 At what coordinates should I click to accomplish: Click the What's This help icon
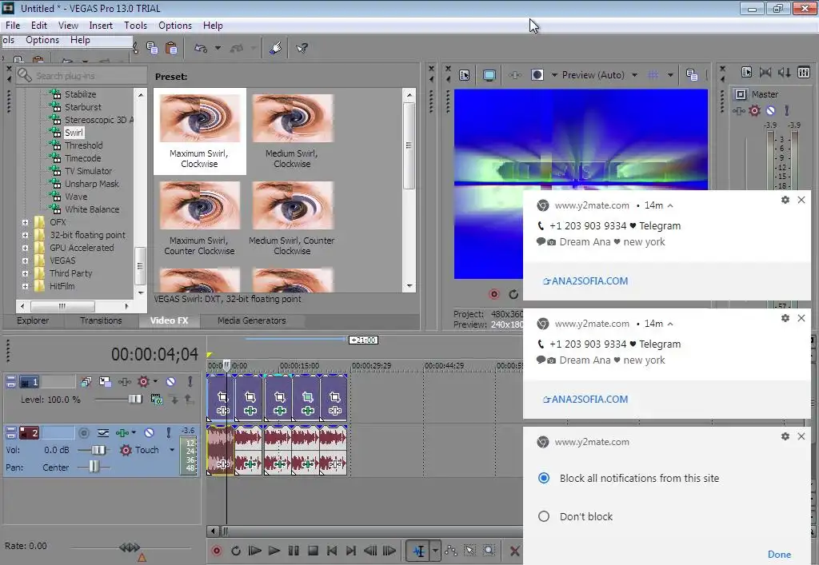pyautogui.click(x=302, y=48)
